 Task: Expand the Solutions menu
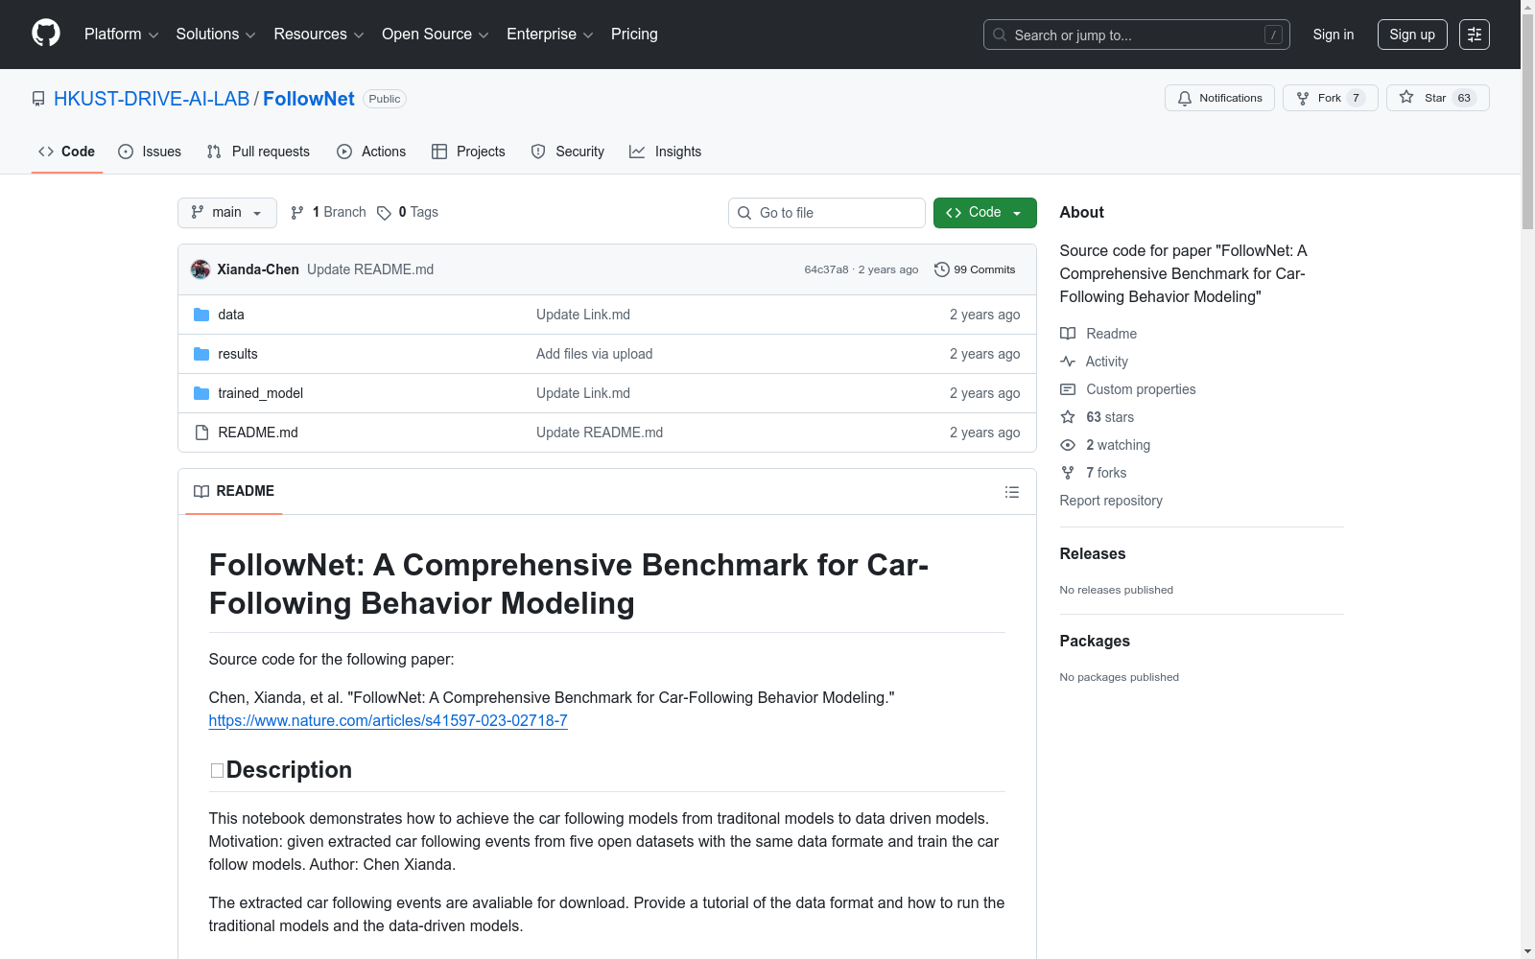216,35
